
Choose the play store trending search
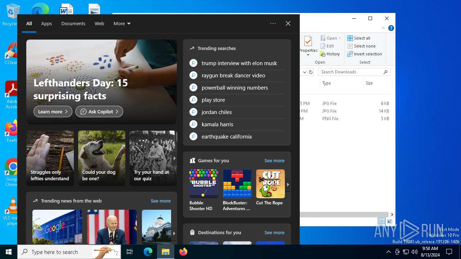pos(237,100)
